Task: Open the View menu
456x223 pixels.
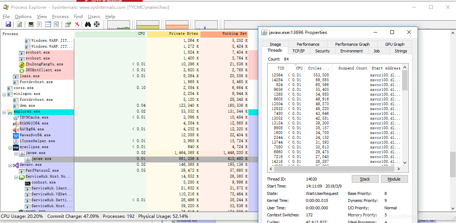Action: point(42,16)
